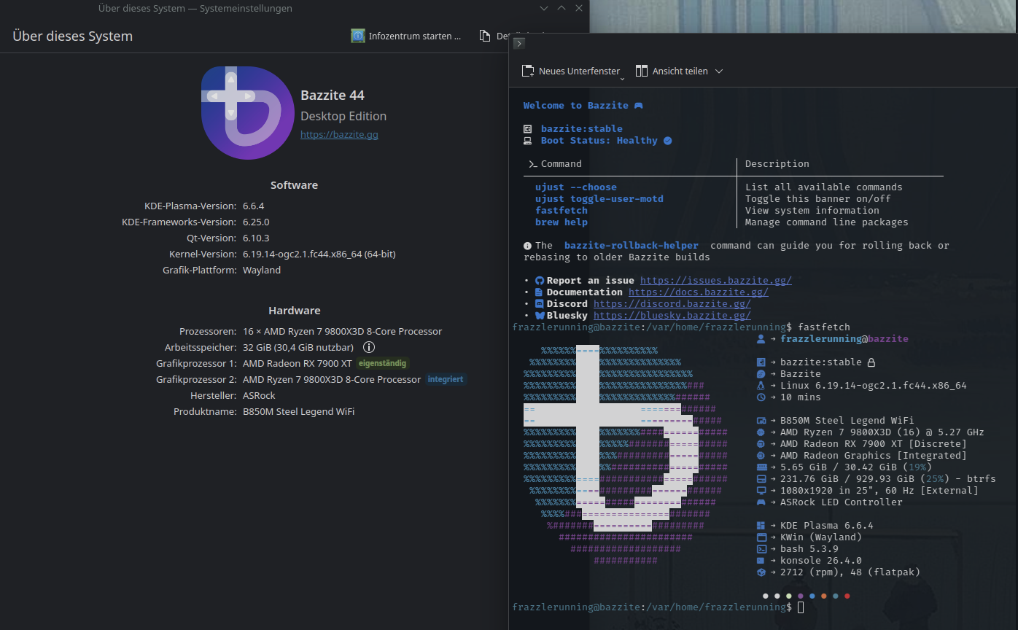Click the Bazzite logo in system settings

[x=248, y=113]
